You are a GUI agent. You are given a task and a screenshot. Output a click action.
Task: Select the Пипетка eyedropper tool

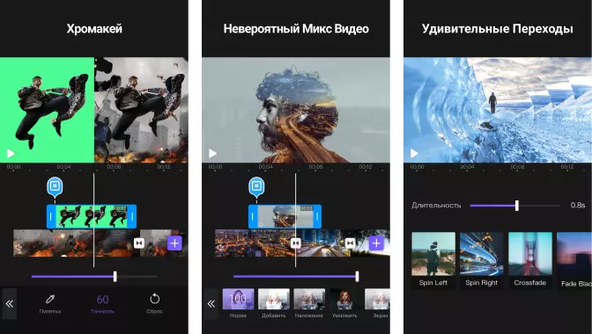[x=50, y=303]
